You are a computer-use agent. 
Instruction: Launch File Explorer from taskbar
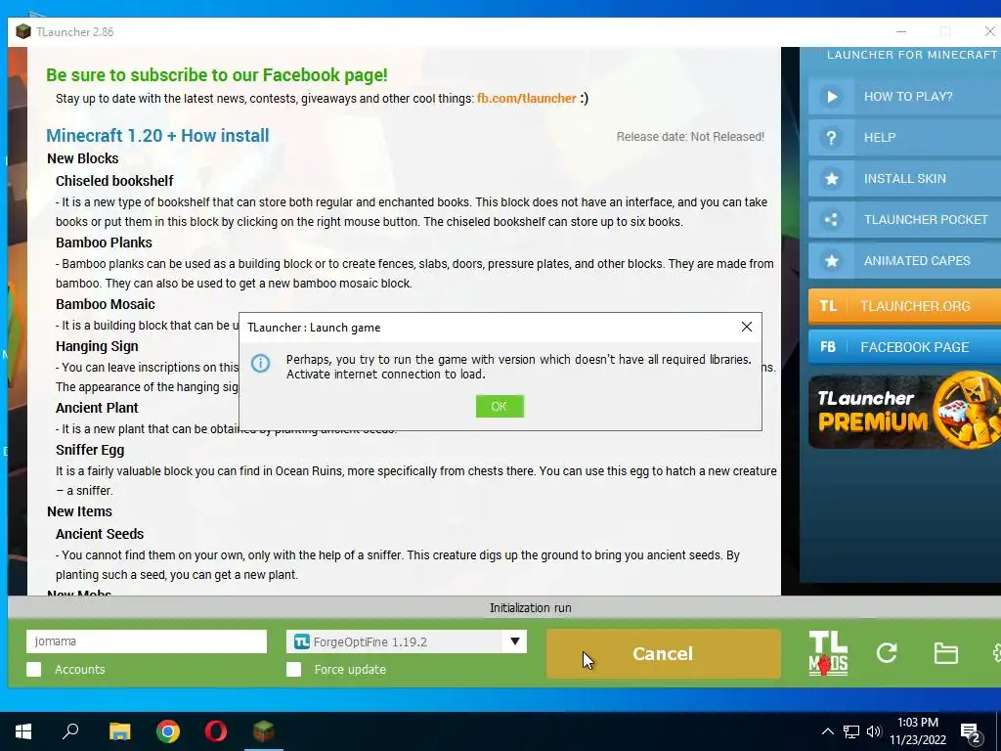pyautogui.click(x=119, y=731)
